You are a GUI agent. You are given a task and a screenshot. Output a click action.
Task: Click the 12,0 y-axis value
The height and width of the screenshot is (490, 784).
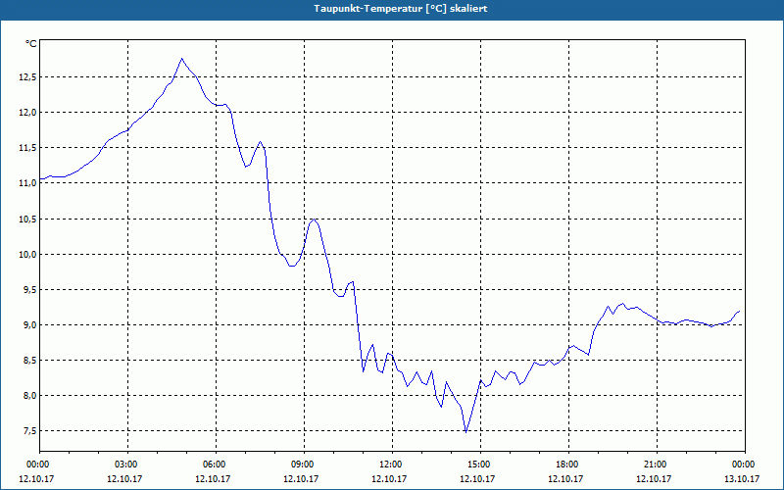pyautogui.click(x=28, y=113)
